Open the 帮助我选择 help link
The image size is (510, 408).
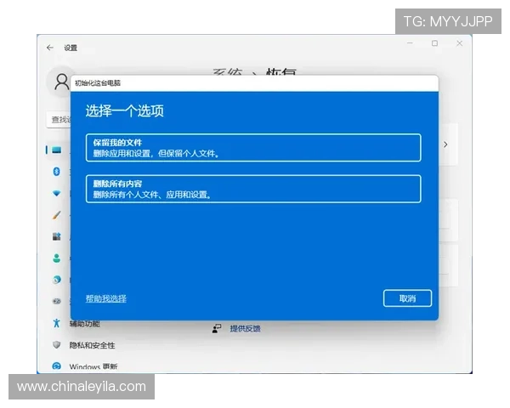[106, 298]
